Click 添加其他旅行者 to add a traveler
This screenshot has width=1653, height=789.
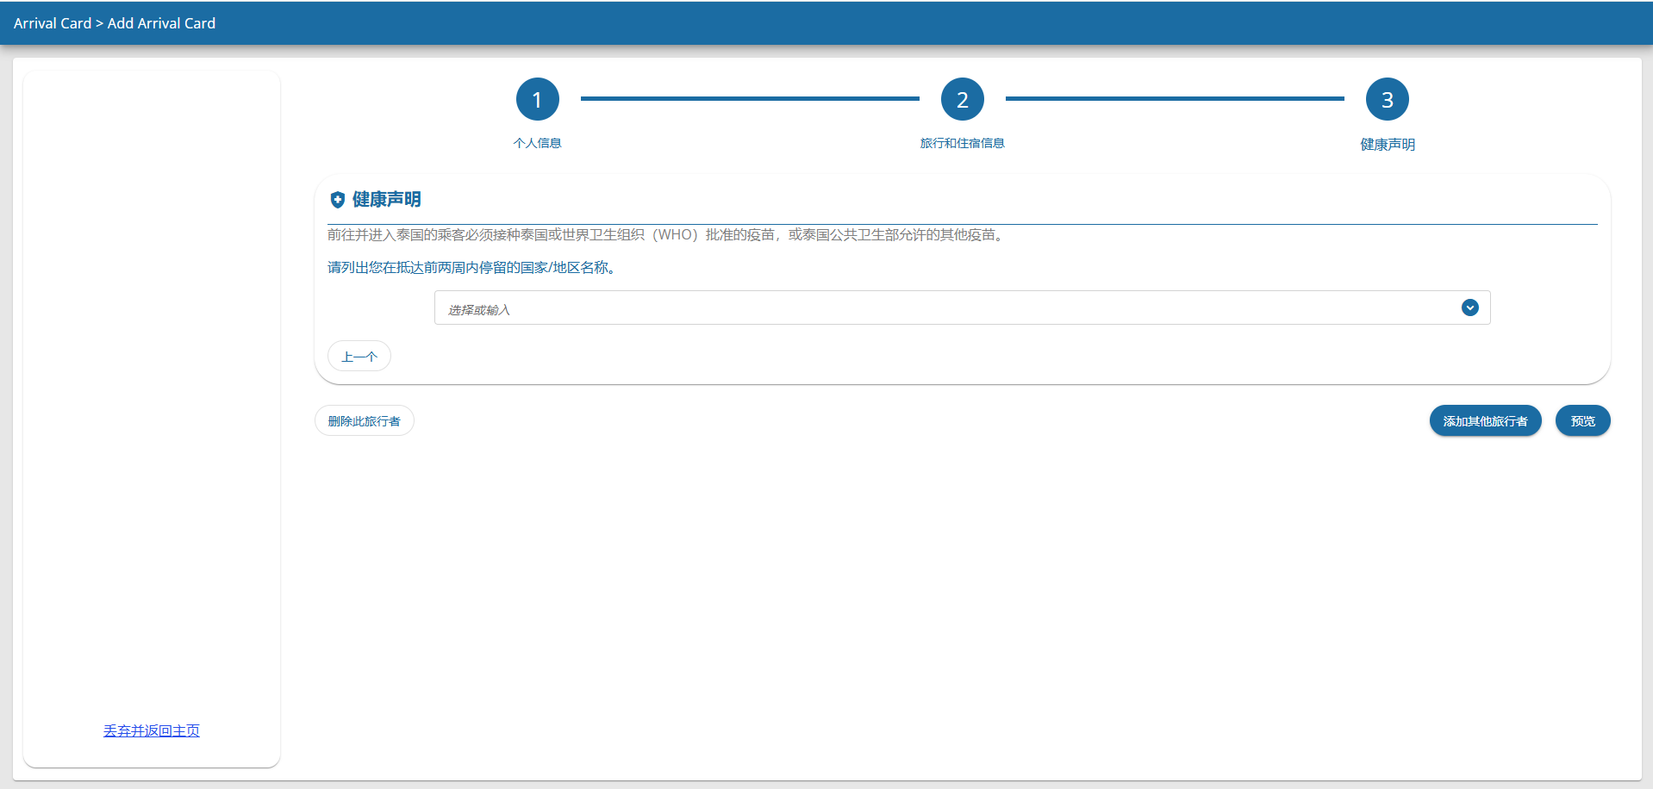pos(1484,421)
